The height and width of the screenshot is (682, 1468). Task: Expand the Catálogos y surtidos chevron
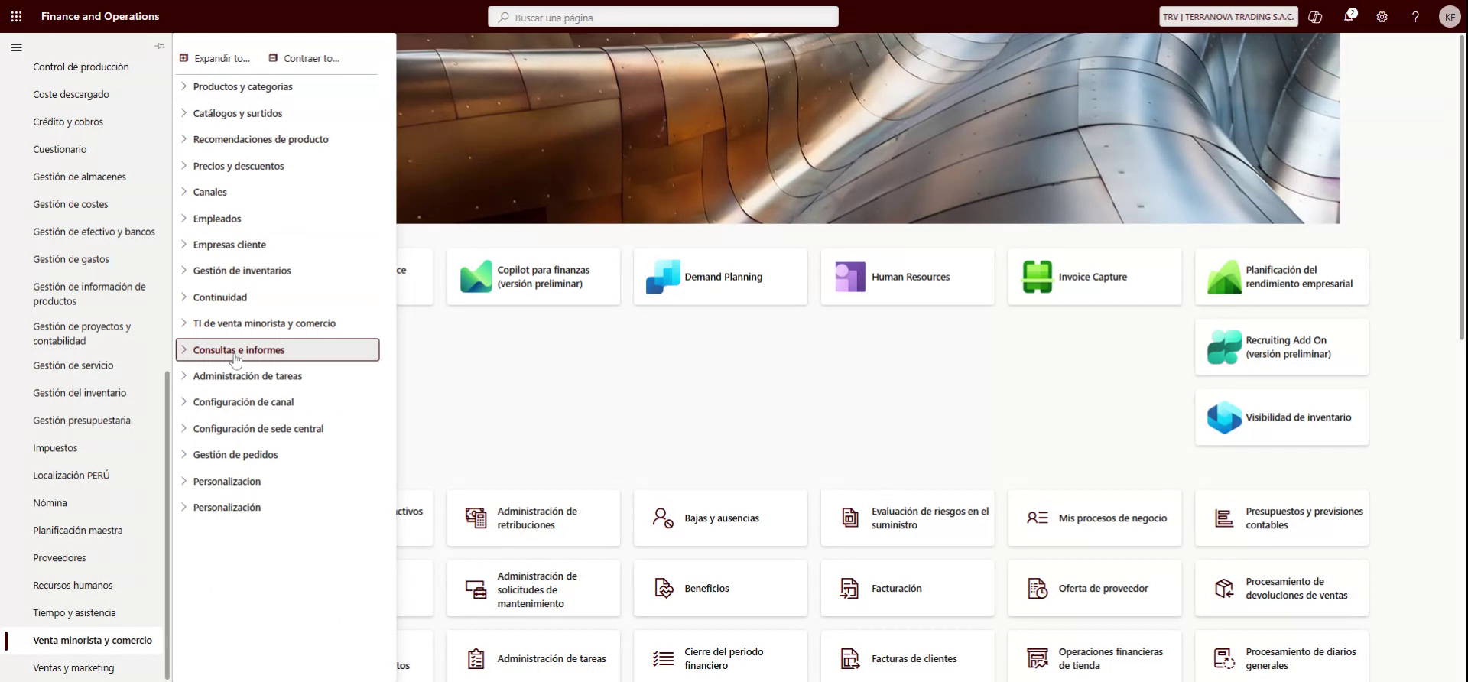coord(183,113)
